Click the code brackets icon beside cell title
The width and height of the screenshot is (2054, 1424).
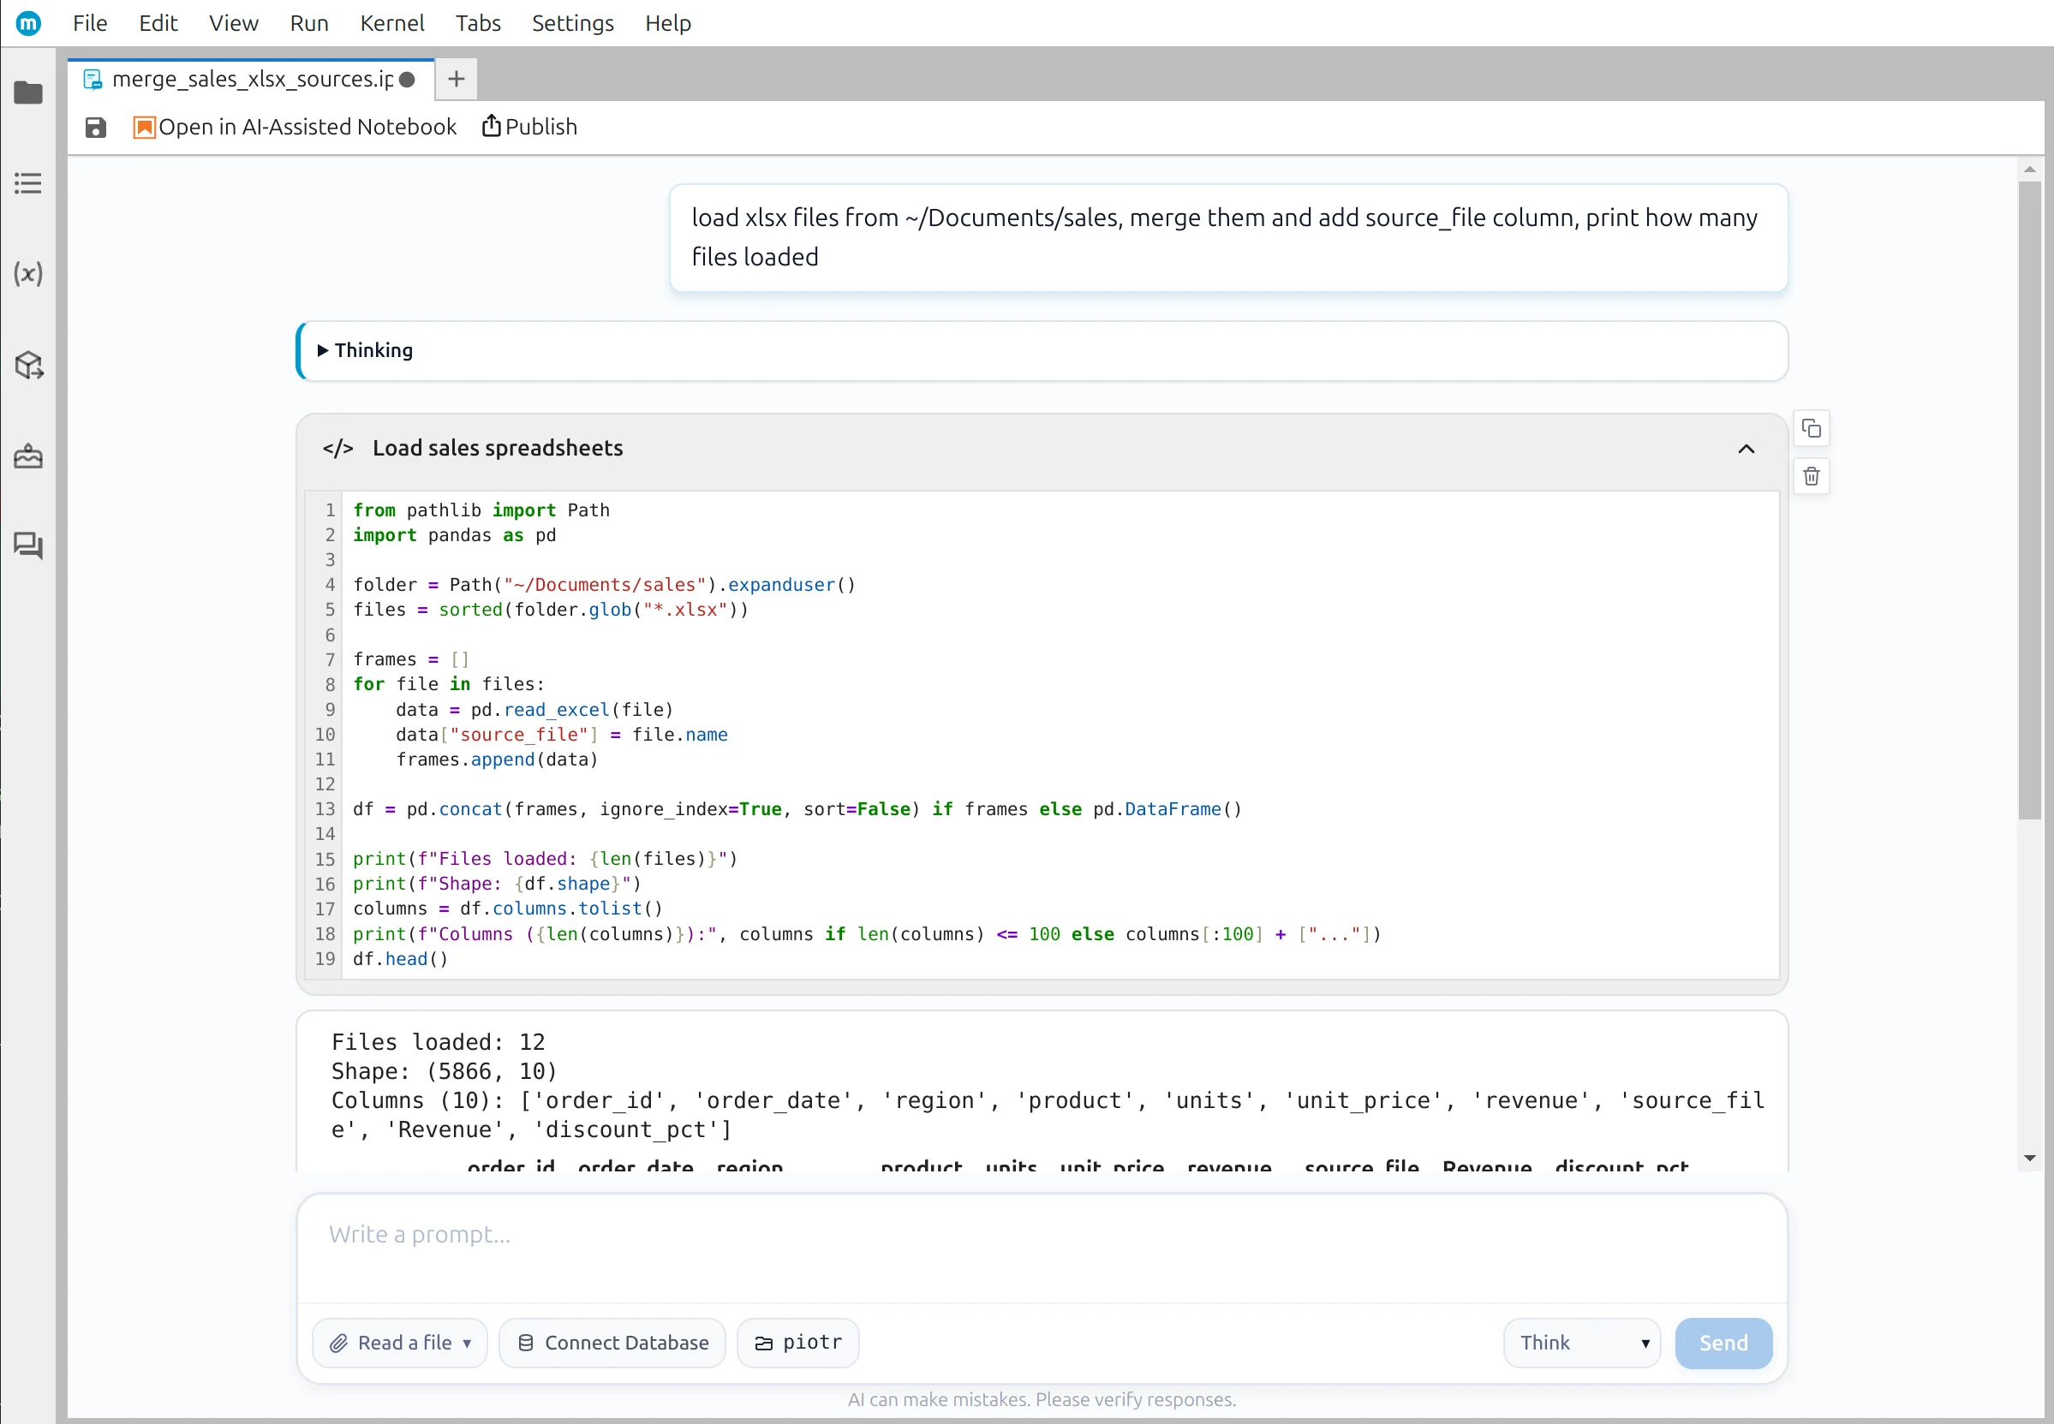click(x=338, y=449)
